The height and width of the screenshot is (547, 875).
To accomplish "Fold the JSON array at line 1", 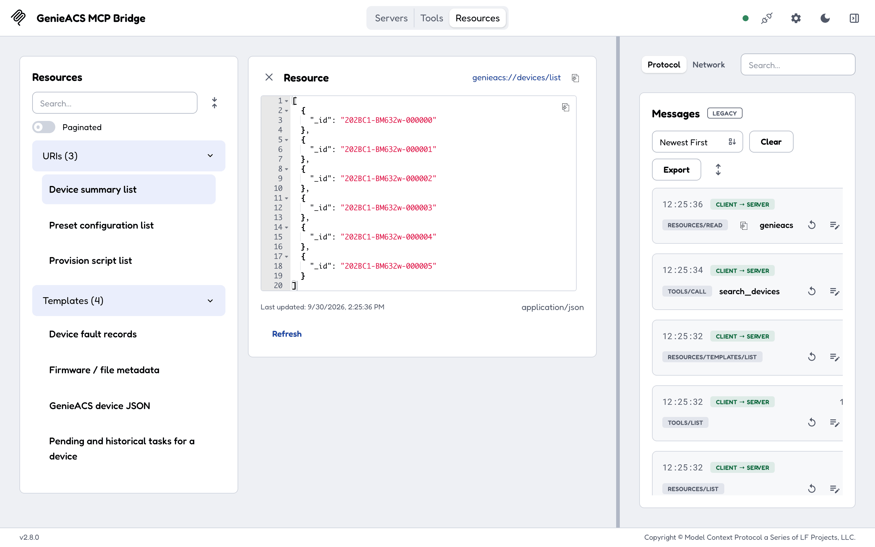I will [287, 101].
